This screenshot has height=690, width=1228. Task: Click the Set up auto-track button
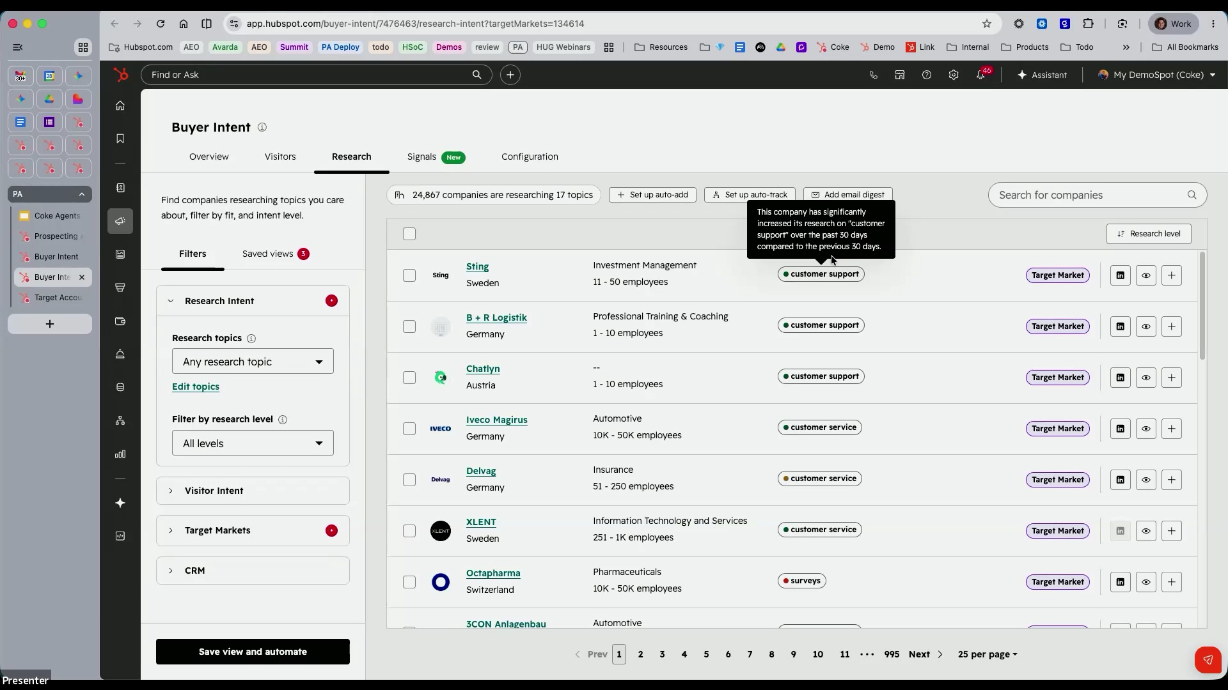(750, 195)
